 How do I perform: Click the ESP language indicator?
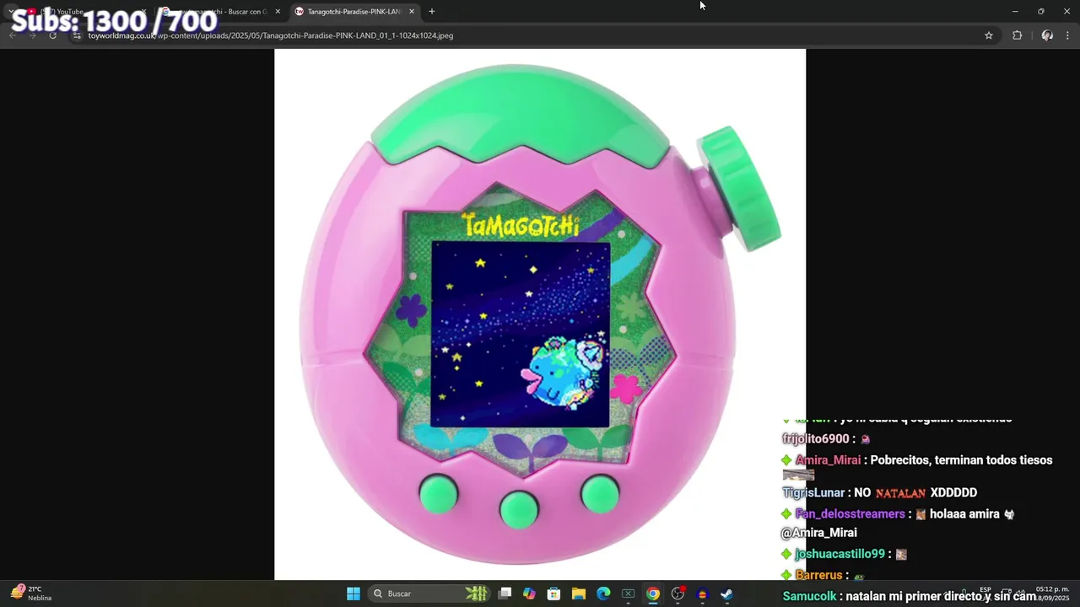coord(985,590)
